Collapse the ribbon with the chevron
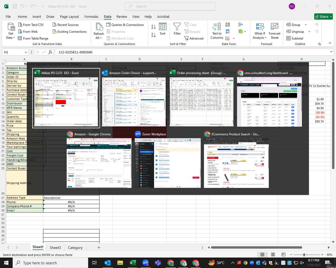The image size is (336, 268). 330,43
